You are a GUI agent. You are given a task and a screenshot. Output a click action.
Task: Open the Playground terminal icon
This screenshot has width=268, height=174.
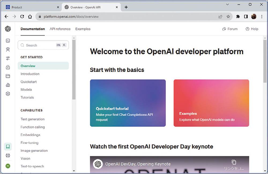[x=8, y=40]
